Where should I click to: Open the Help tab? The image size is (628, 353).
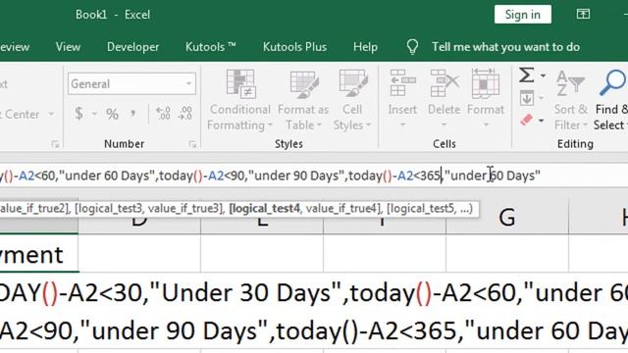coord(365,47)
